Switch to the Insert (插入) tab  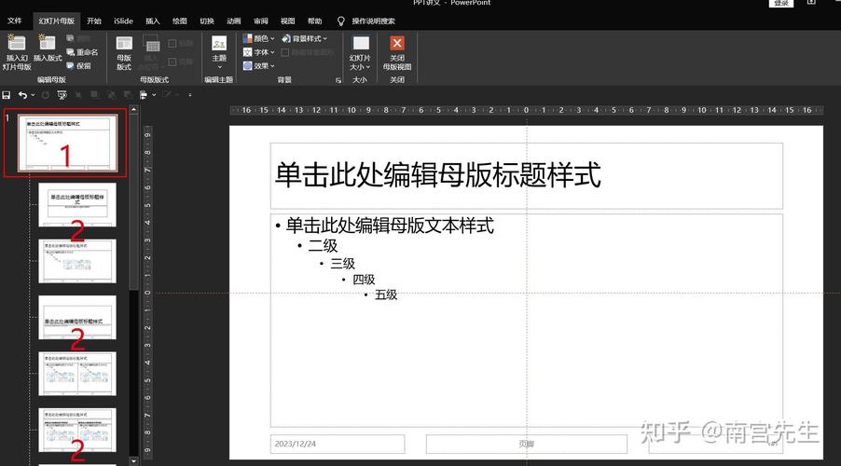(x=153, y=21)
